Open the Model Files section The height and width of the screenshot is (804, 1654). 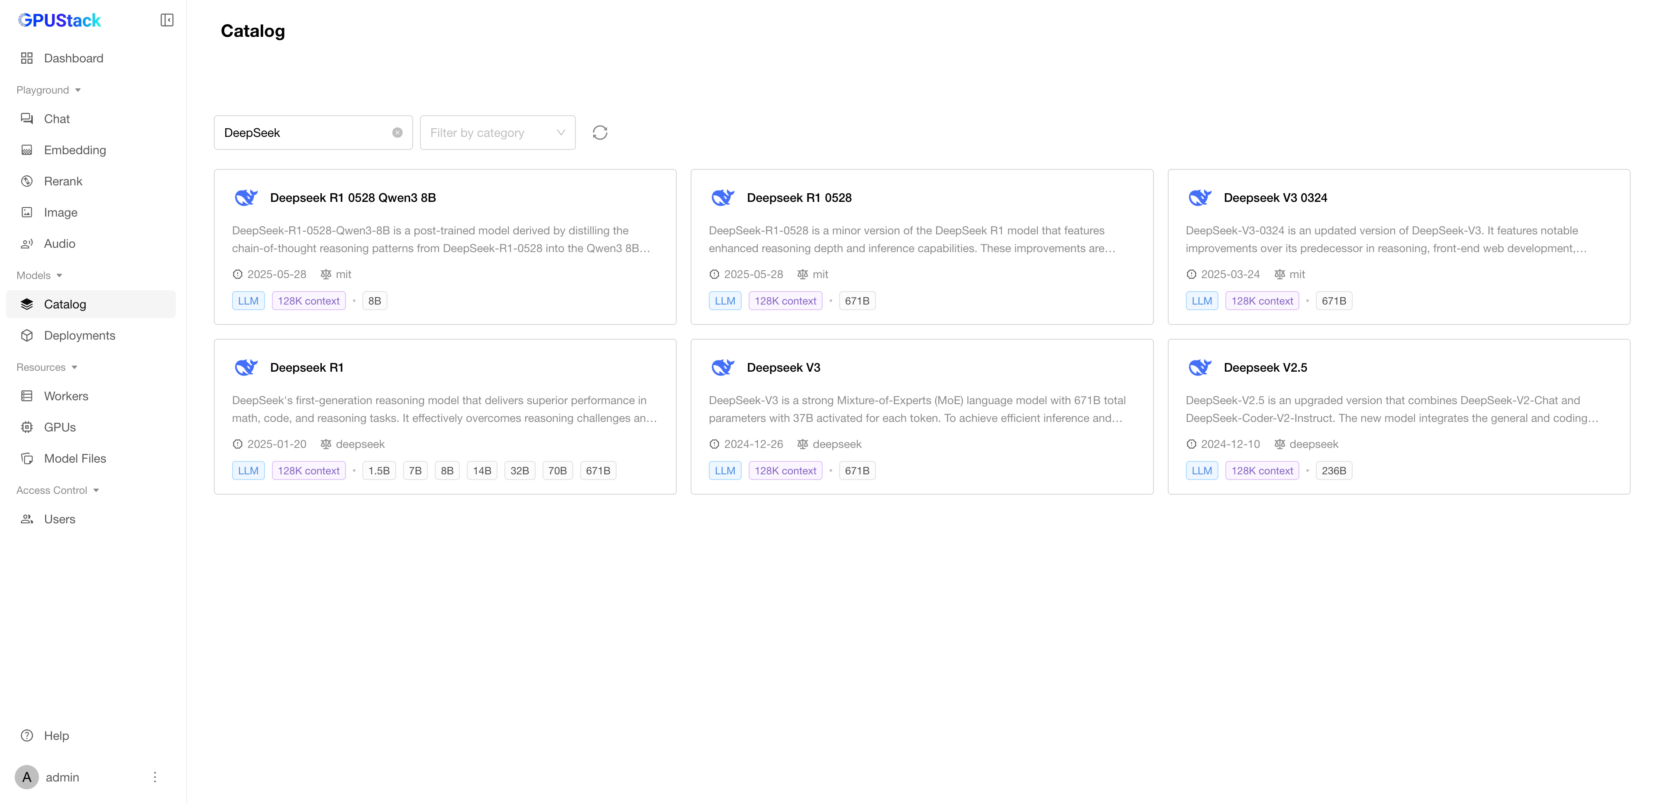[74, 458]
